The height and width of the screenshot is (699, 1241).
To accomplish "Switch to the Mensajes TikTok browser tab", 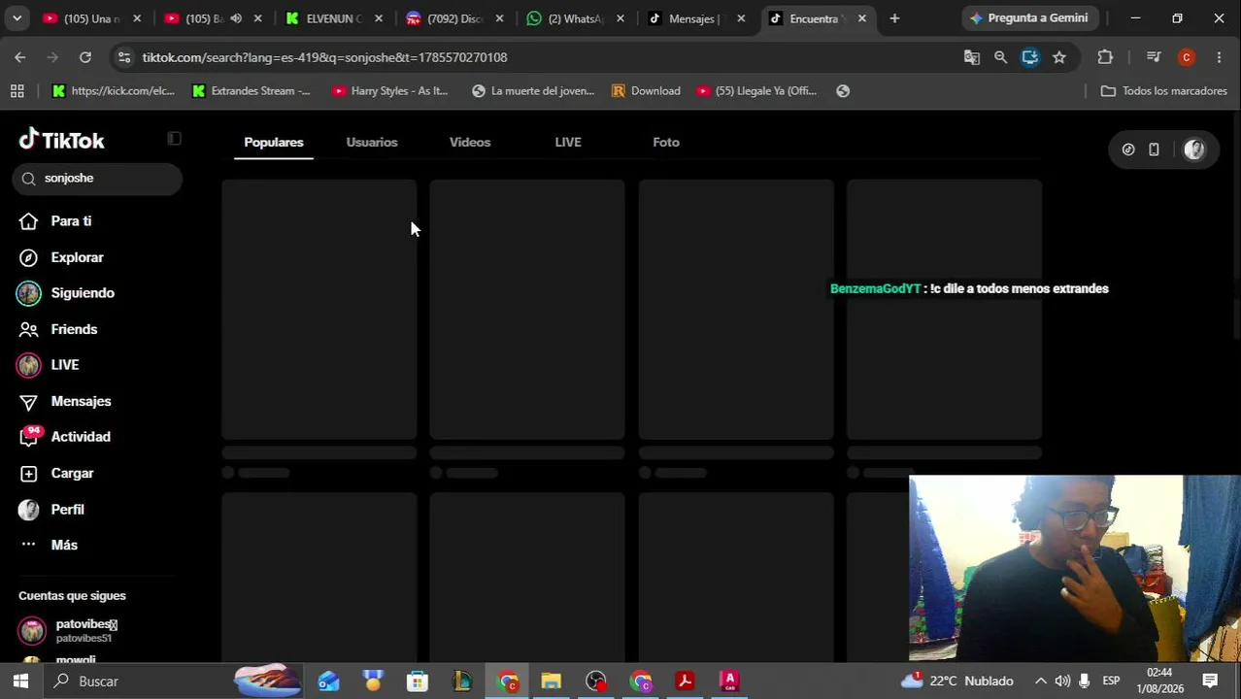I will coord(695,18).
